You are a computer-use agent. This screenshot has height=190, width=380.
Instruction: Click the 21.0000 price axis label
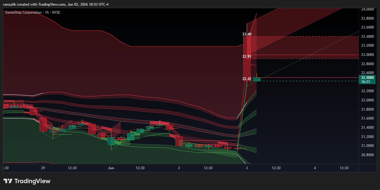367,146
